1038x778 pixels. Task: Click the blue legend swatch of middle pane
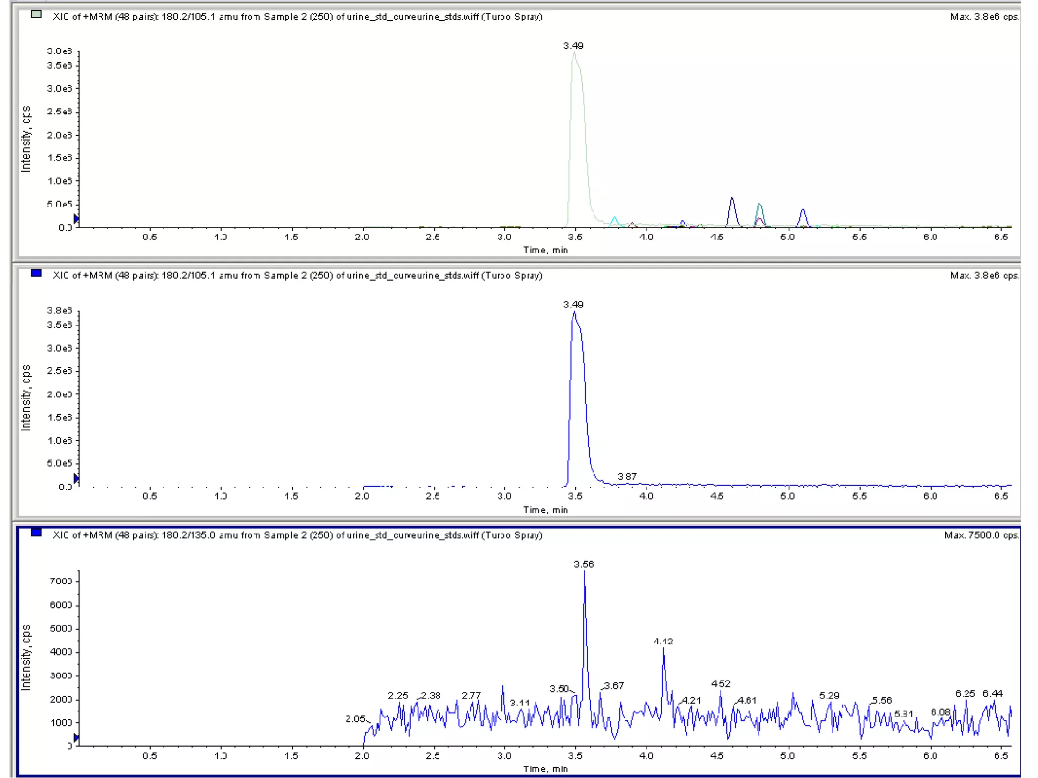pos(36,273)
